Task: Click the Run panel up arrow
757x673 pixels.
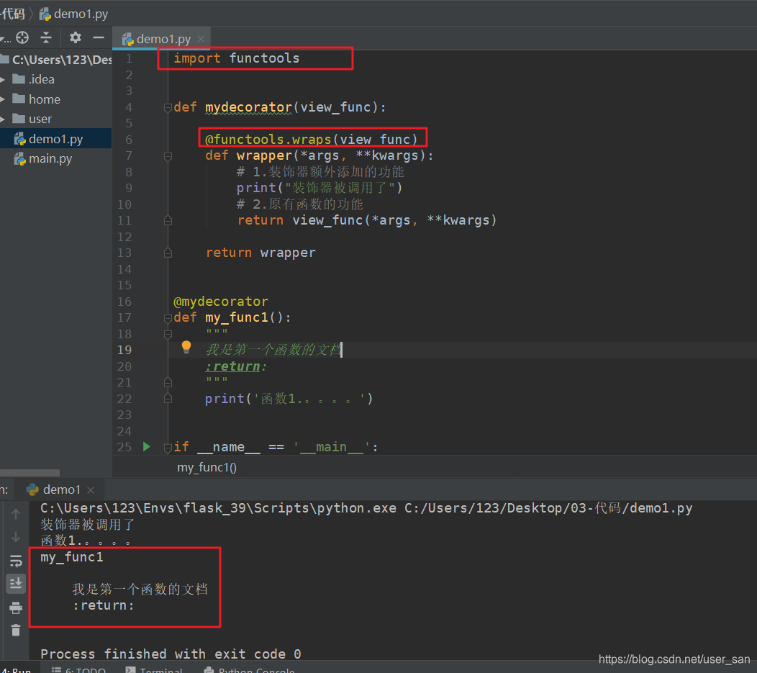Action: tap(15, 514)
